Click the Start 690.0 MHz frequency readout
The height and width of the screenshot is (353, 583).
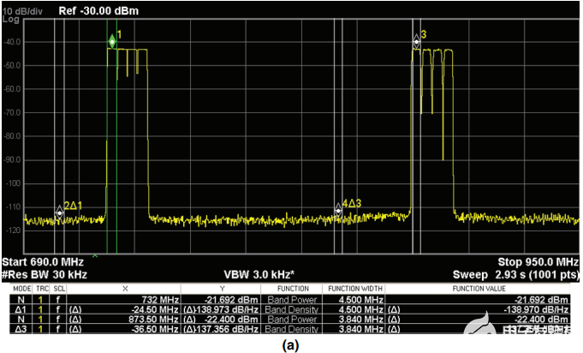(43, 262)
